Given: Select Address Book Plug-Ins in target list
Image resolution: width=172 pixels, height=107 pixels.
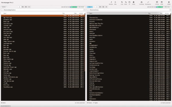Looking at the screenshot, I should tap(129, 24).
